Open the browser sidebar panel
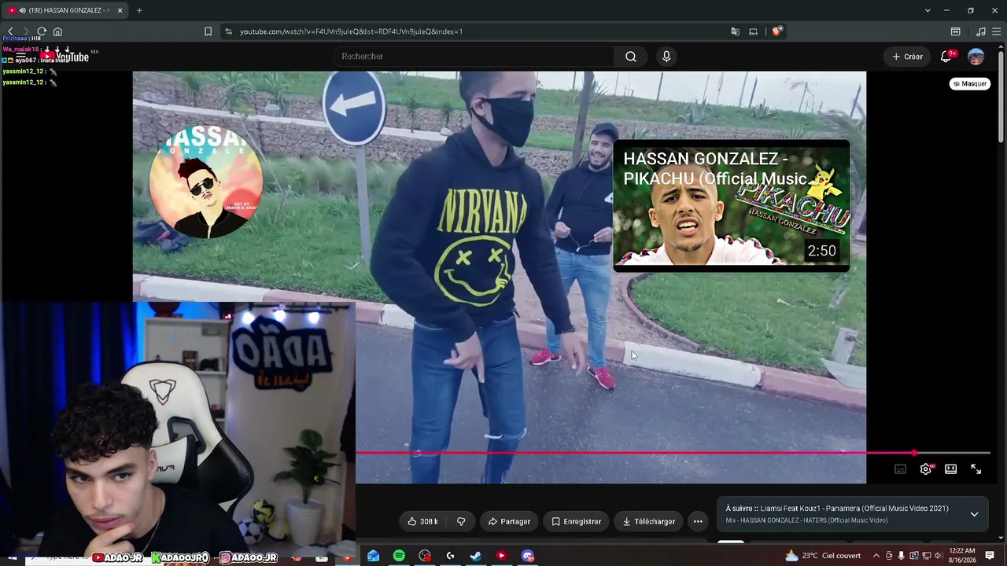This screenshot has width=1007, height=566. (x=955, y=31)
